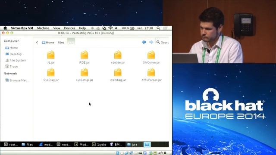This screenshot has width=276, height=155.
Task: Switch to the Mod... window in taskbar
Action: pyautogui.click(x=82, y=145)
